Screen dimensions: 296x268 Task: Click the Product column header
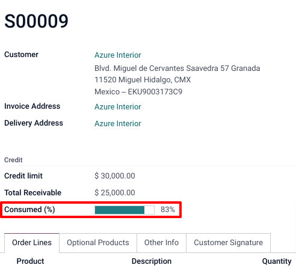coord(30,261)
